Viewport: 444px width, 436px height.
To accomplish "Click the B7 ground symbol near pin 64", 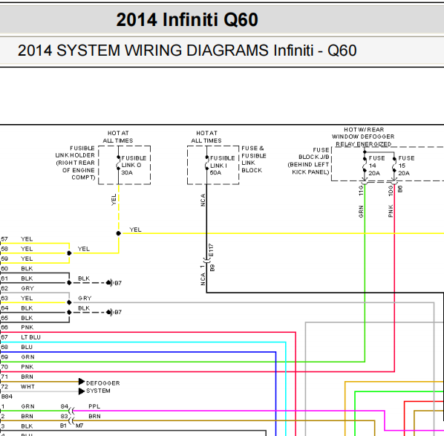I will point(110,312).
